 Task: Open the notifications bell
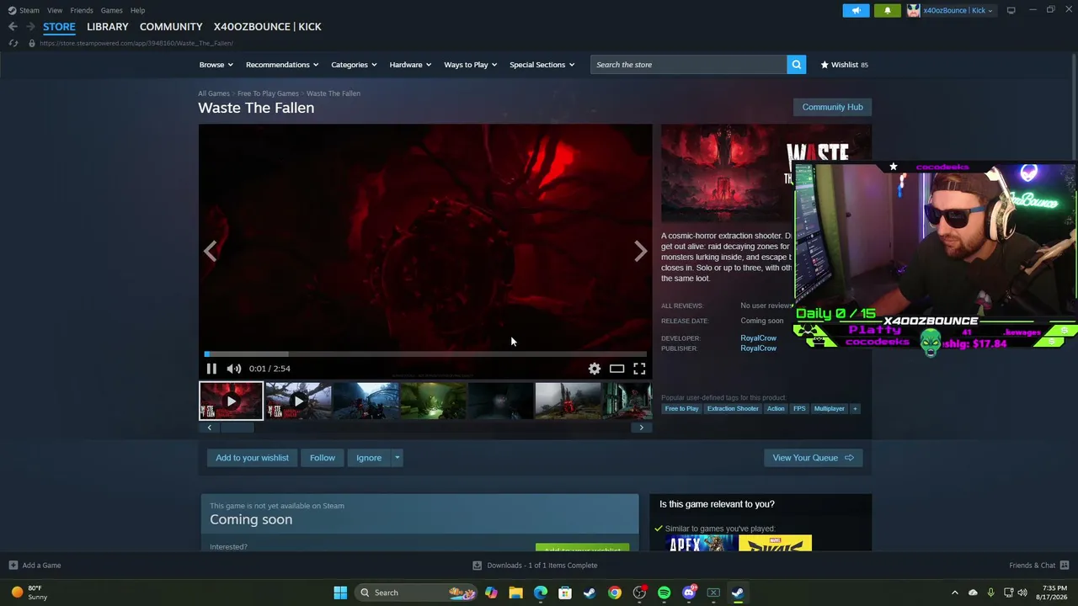pyautogui.click(x=887, y=10)
